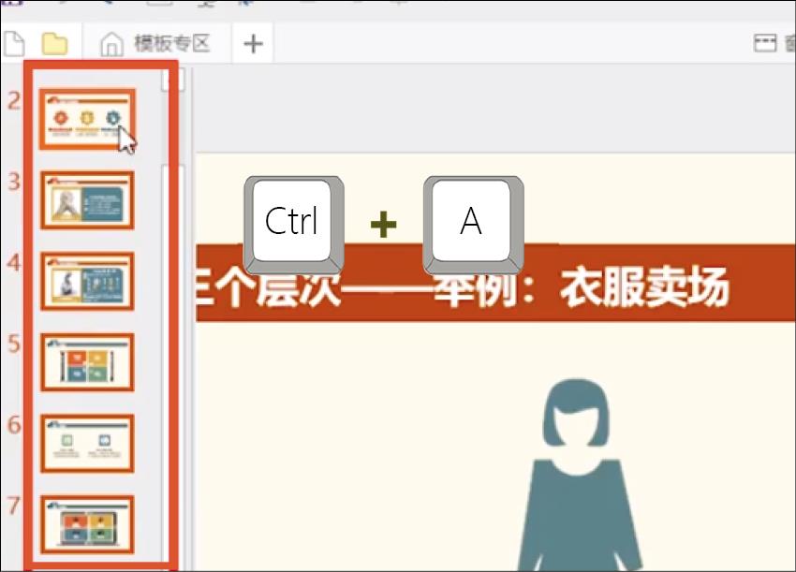Open the 模板专区 tab
Image resolution: width=796 pixels, height=572 pixels.
(170, 43)
